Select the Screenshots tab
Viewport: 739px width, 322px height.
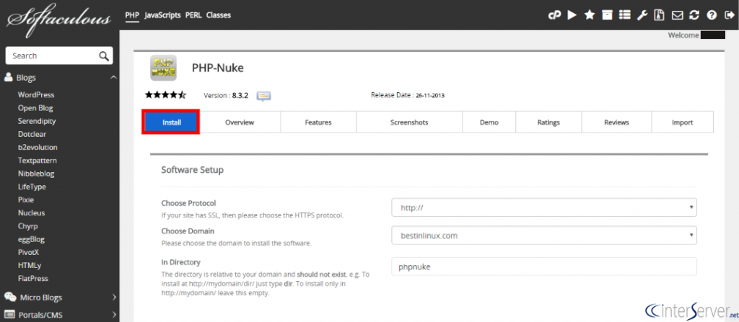[409, 122]
